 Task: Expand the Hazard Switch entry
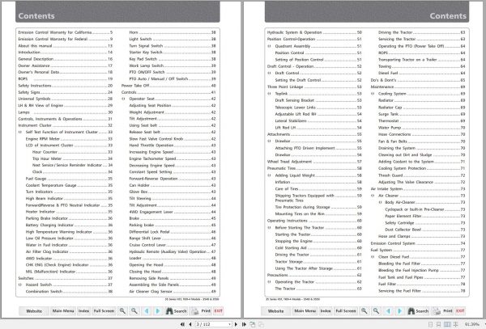20,285
